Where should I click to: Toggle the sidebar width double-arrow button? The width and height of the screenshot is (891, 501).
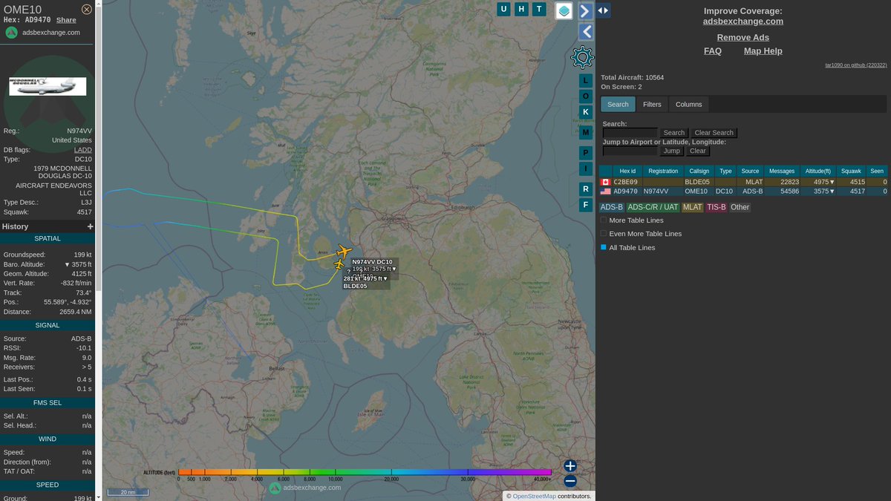pyautogui.click(x=603, y=10)
